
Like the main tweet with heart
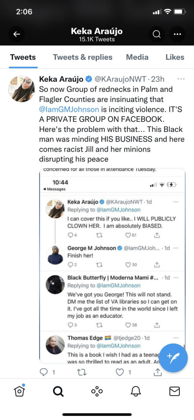click(x=120, y=372)
